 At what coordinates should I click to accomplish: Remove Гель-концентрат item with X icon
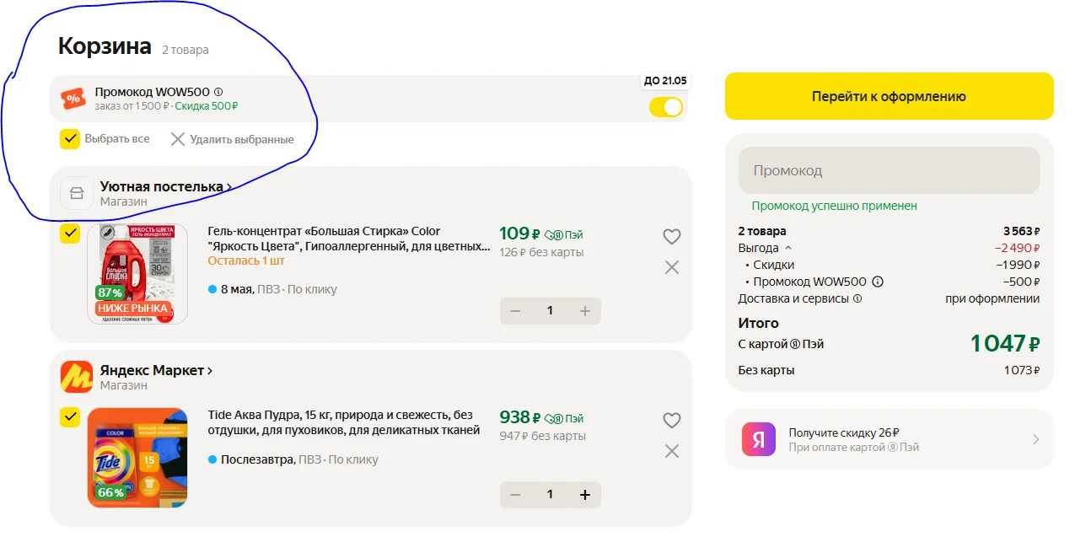tap(671, 267)
